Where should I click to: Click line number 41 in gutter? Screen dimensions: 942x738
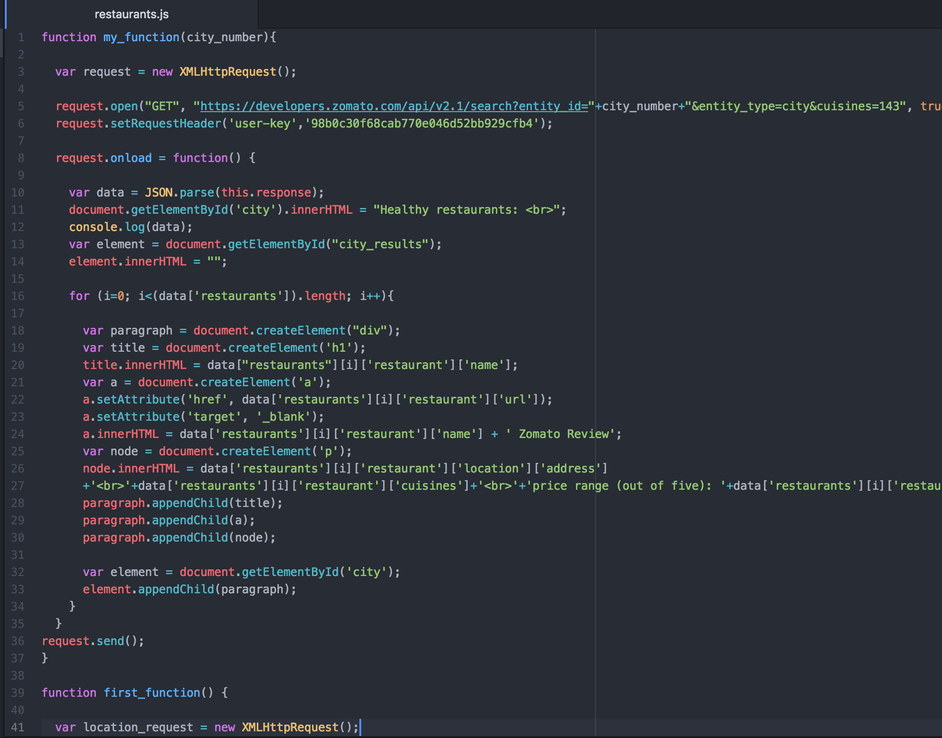(x=18, y=727)
